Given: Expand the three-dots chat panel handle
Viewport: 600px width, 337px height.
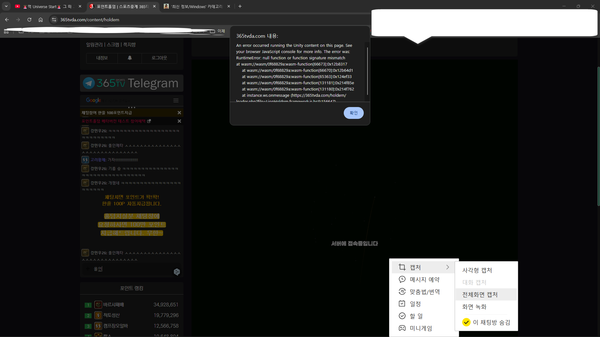Looking at the screenshot, I should point(132,107).
